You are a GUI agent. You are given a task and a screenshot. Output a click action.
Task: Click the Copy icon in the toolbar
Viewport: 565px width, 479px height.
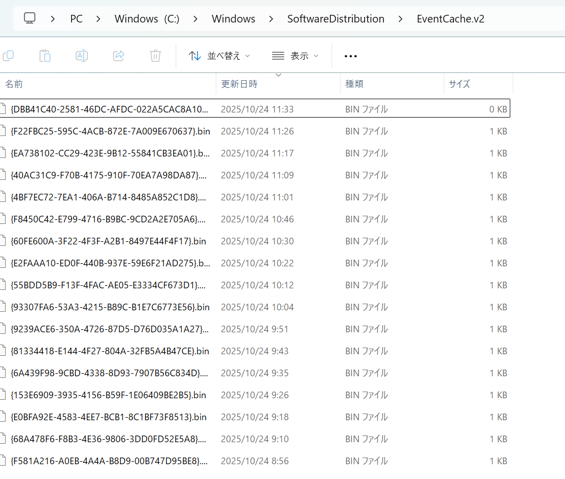(8, 56)
